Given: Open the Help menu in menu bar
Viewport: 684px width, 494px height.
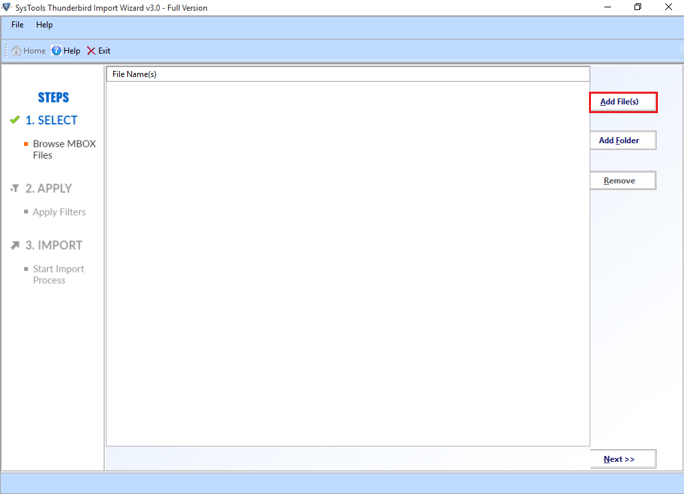Looking at the screenshot, I should pyautogui.click(x=44, y=25).
